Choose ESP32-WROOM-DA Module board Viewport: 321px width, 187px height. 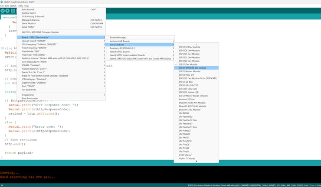click(192, 68)
